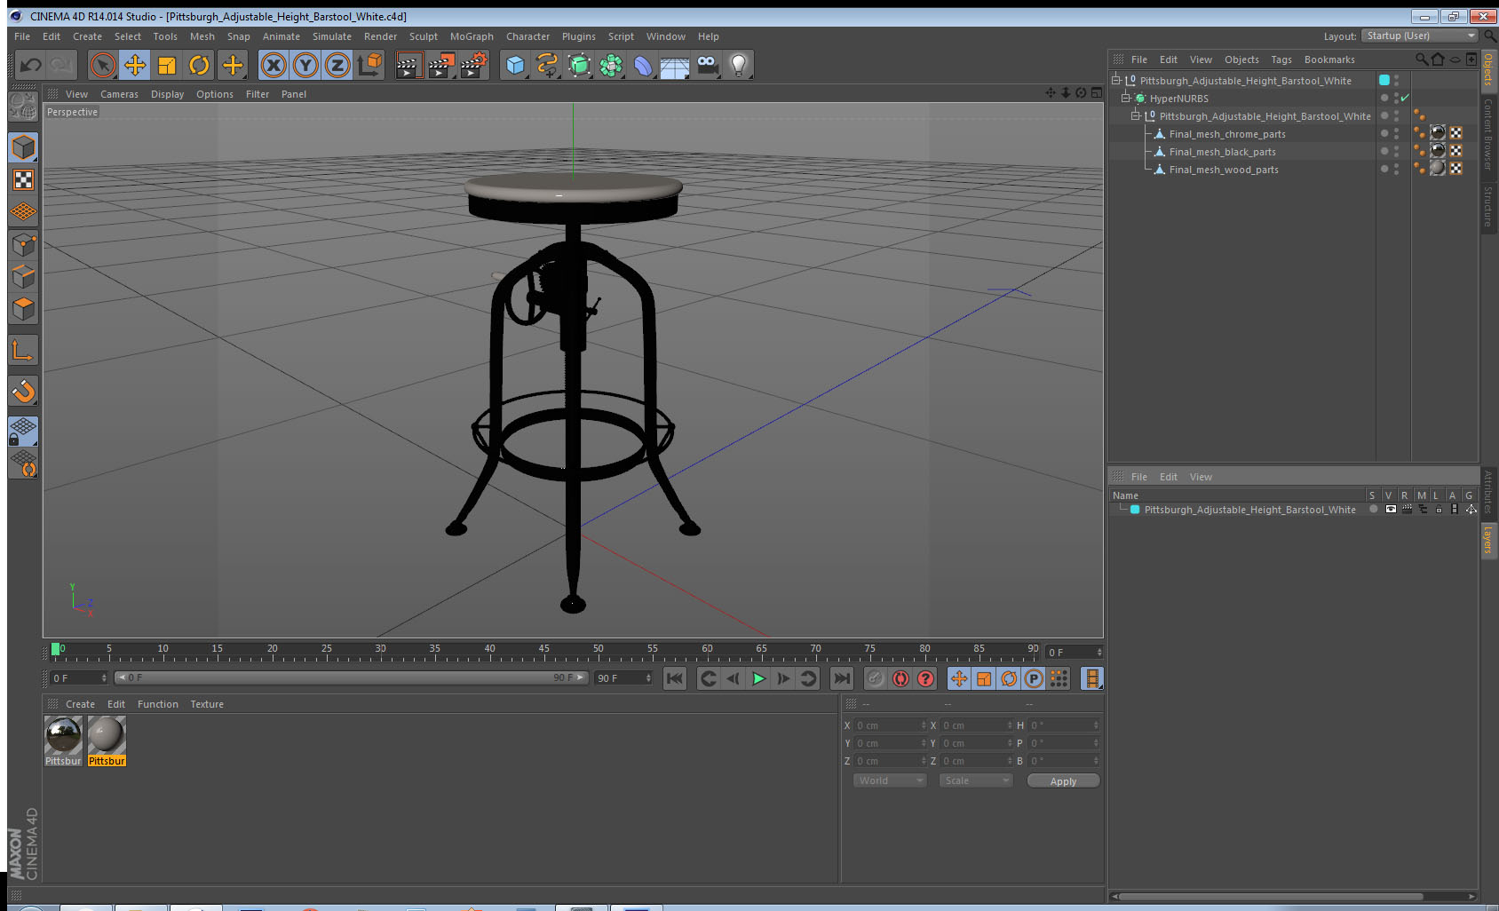
Task: Add a cube primitive object
Action: (x=515, y=65)
